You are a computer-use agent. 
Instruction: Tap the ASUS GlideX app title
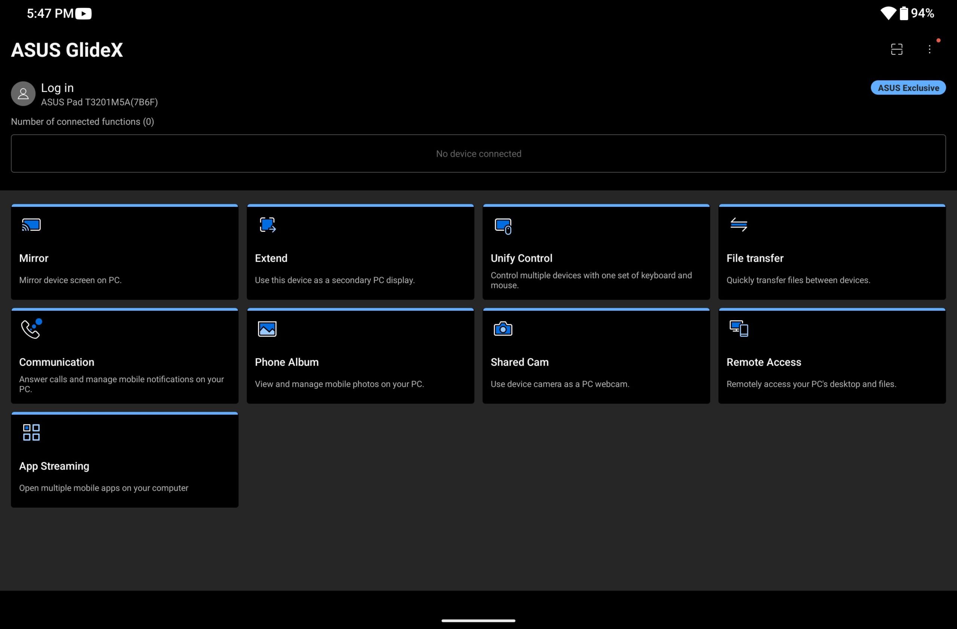67,50
